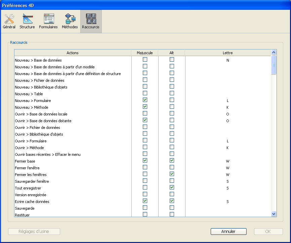Switch to the Méthodes preferences icon

pyautogui.click(x=70, y=21)
